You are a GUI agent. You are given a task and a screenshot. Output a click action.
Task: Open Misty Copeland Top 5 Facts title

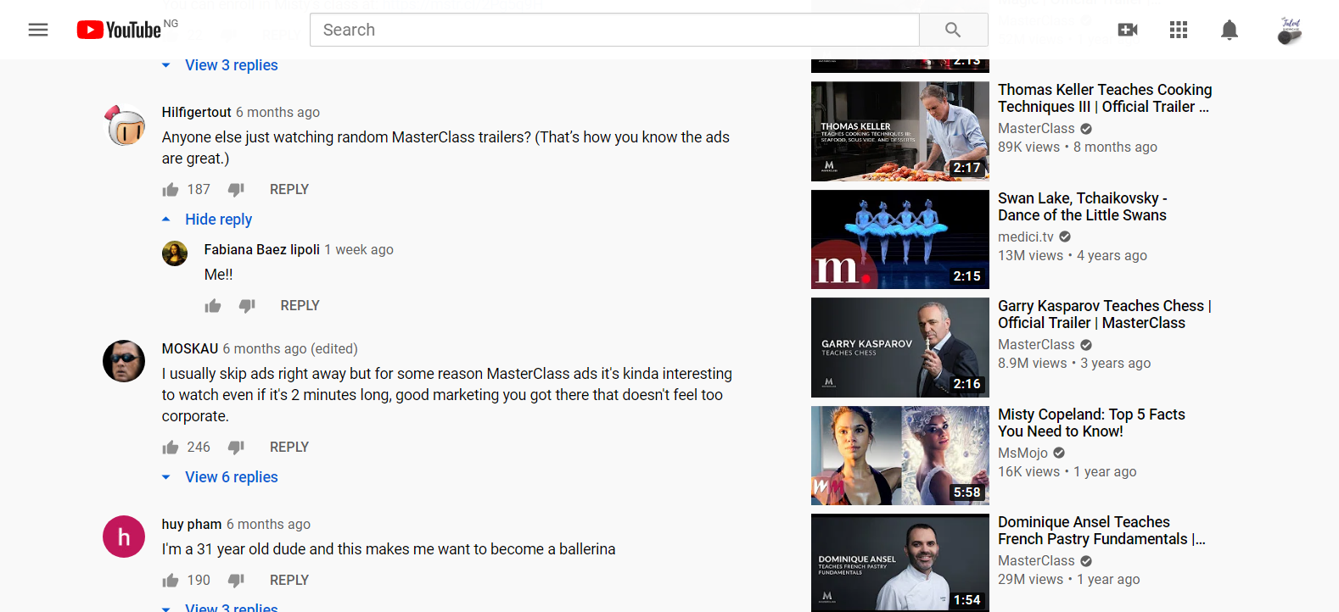[1091, 423]
